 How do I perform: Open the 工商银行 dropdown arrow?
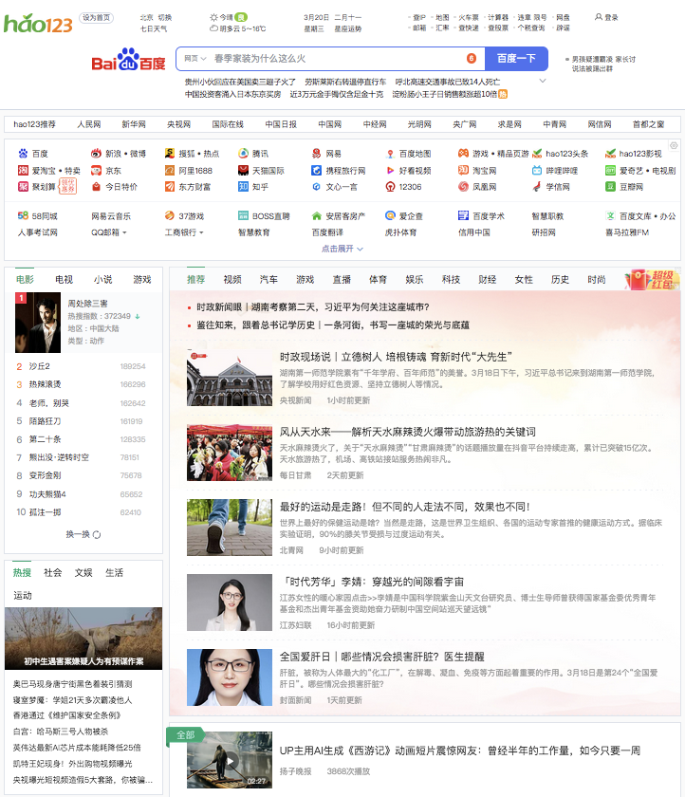pos(201,232)
